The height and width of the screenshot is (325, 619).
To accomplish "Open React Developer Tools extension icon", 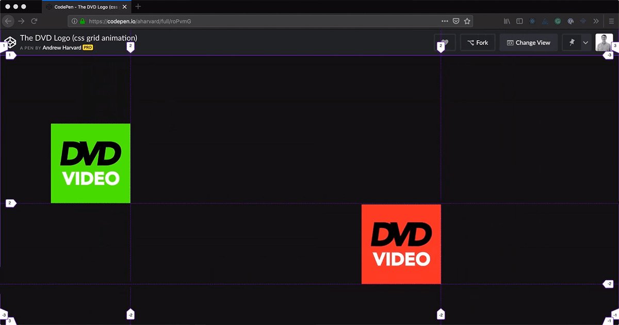I will coord(532,21).
